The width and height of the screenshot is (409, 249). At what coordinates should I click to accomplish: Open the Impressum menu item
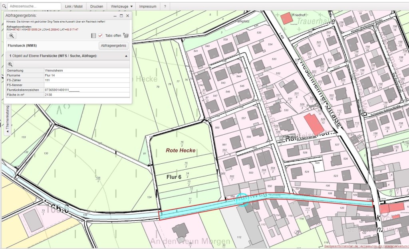coord(147,7)
